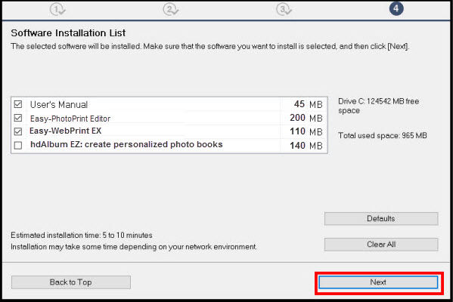Click Estimated installation time text
The image size is (453, 302).
(82, 235)
